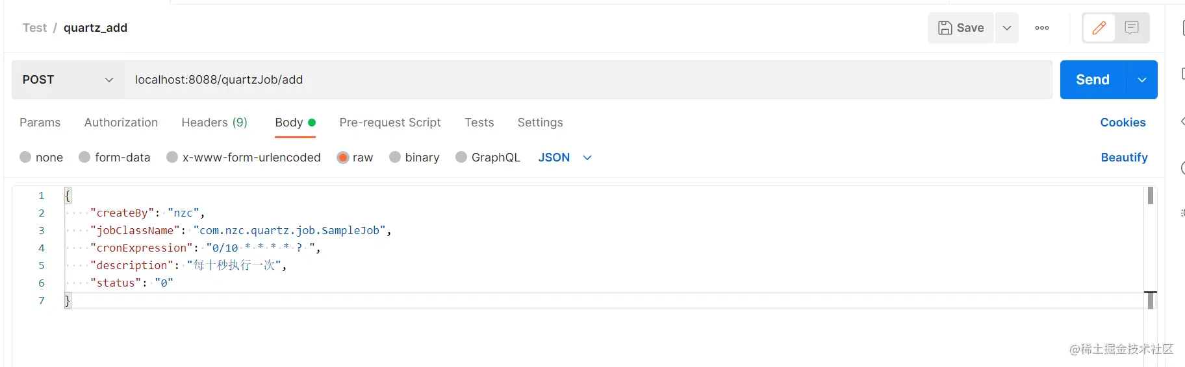Switch to the Params tab
The width and height of the screenshot is (1185, 367).
pyautogui.click(x=40, y=123)
